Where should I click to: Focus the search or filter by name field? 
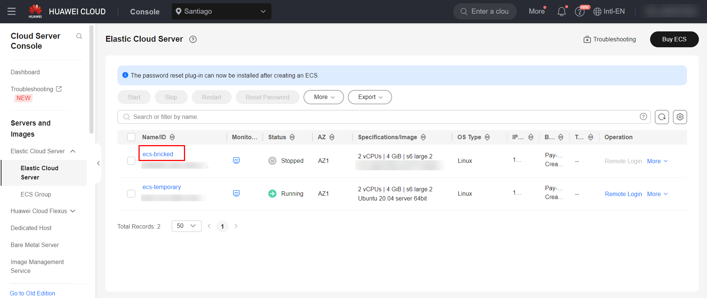[x=380, y=117]
